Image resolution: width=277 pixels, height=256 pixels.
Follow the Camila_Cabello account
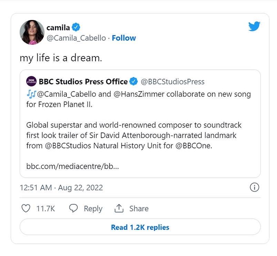(124, 38)
